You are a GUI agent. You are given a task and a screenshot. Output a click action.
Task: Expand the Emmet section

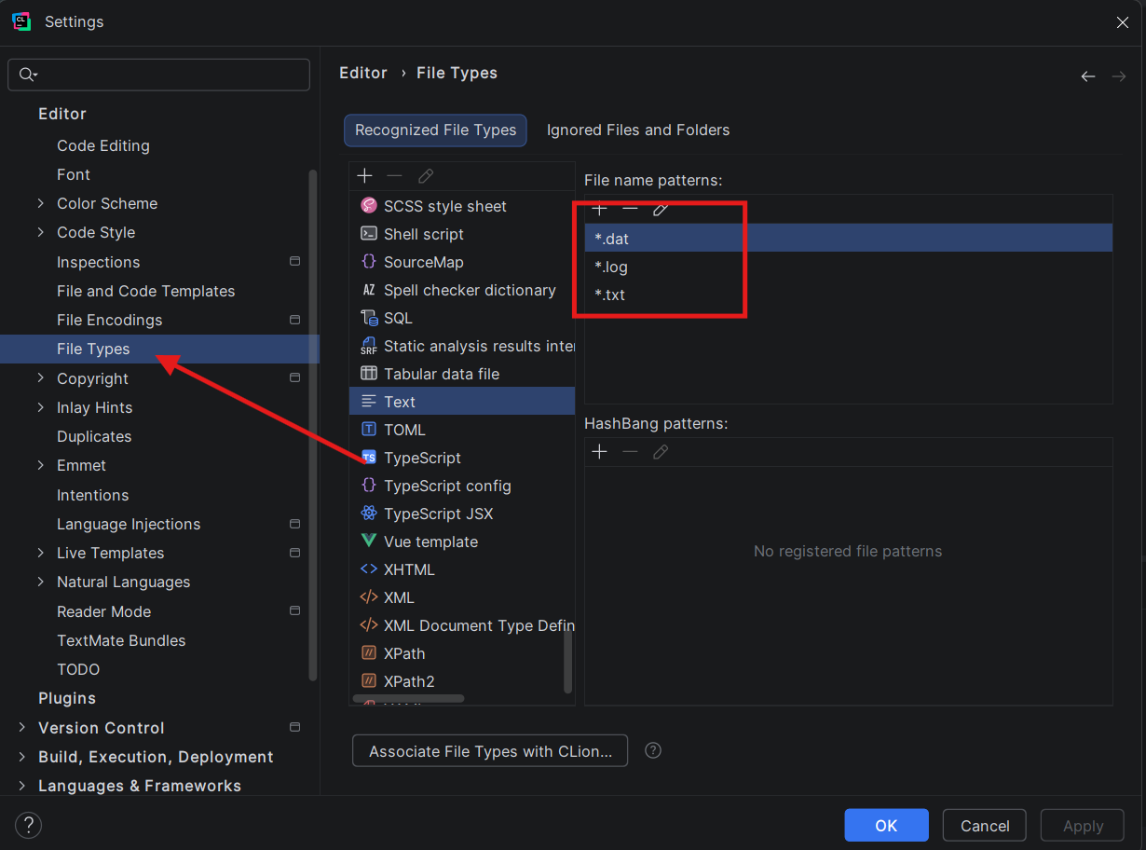click(x=40, y=465)
